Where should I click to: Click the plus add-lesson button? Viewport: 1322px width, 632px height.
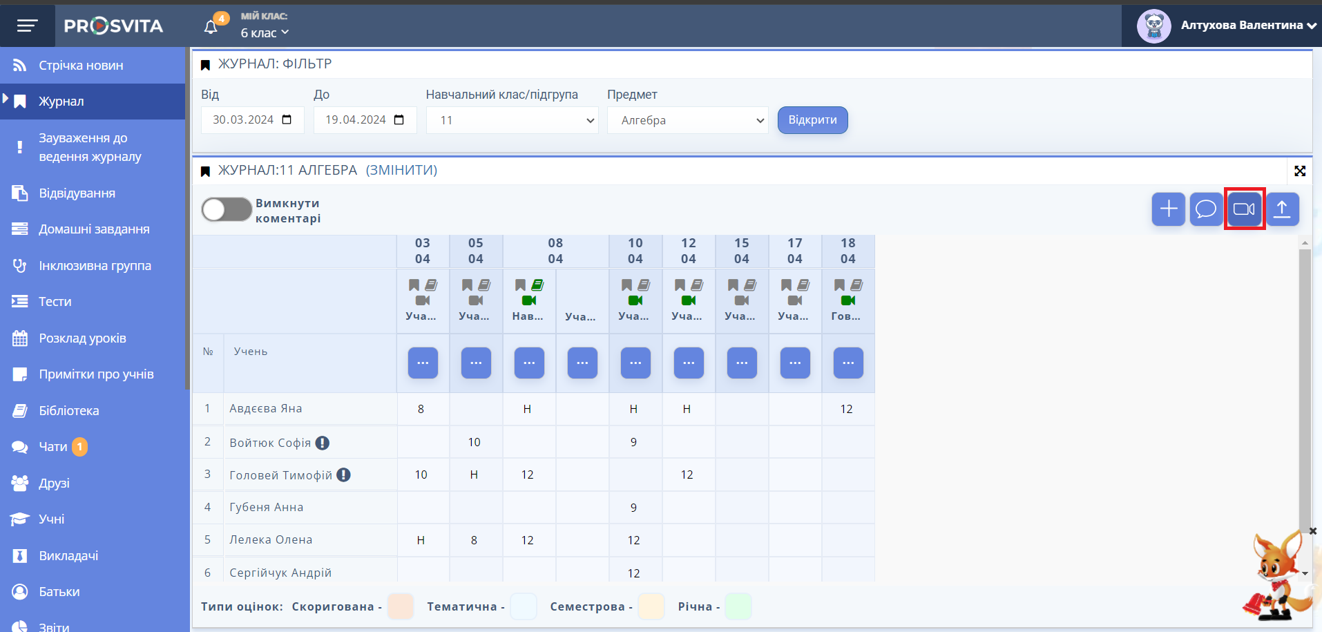(1168, 209)
